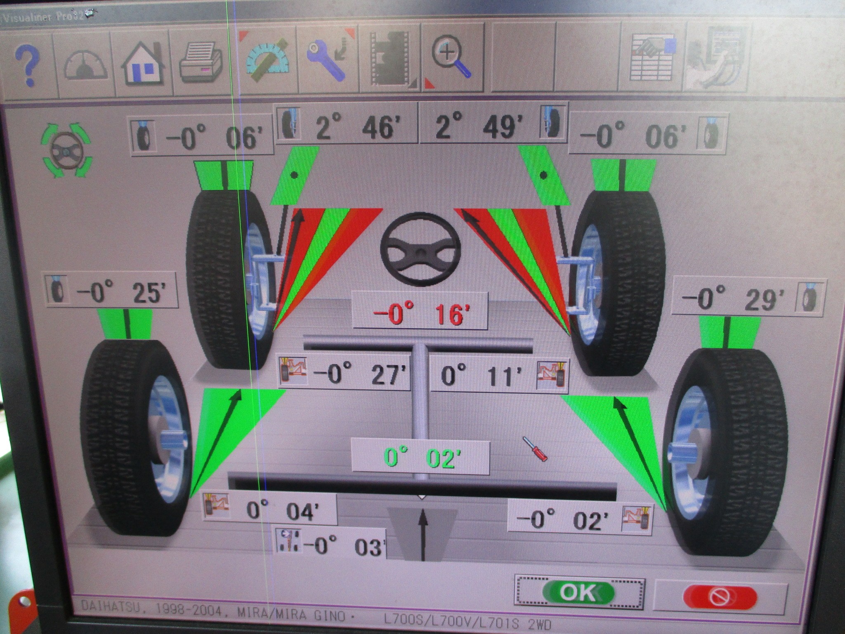Click the small red screwdriver adjust icon
845x634 pixels.
coord(535,449)
